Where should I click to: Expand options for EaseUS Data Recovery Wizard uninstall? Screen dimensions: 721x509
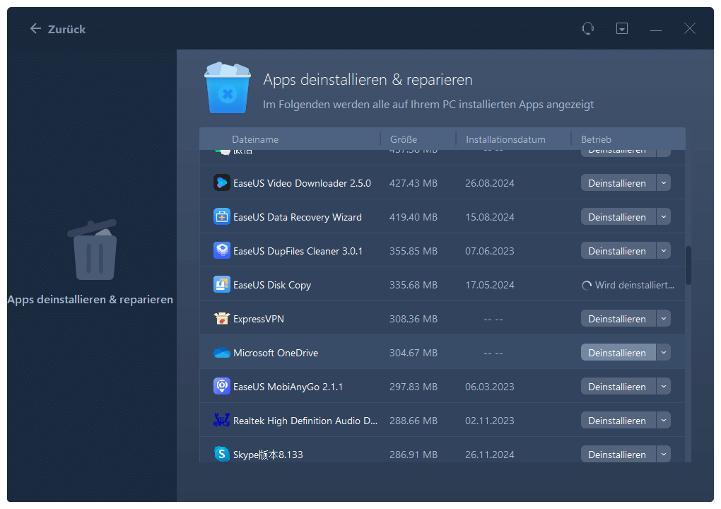pos(664,216)
